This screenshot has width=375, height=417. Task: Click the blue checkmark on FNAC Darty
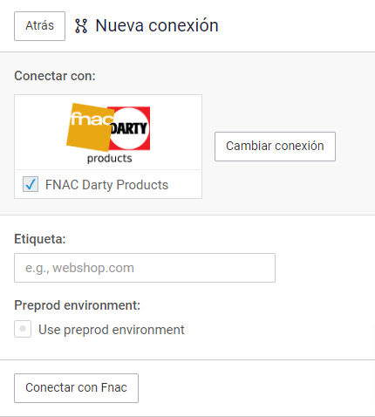click(31, 184)
